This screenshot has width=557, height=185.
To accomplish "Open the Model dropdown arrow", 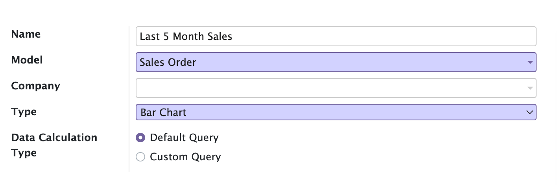I will 529,62.
